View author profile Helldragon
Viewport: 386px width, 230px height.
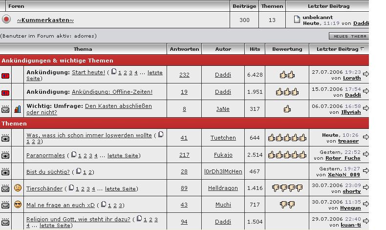tap(223, 188)
